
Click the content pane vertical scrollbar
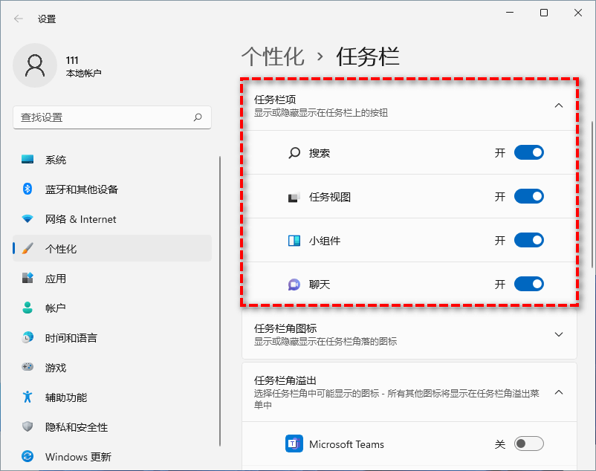592,195
